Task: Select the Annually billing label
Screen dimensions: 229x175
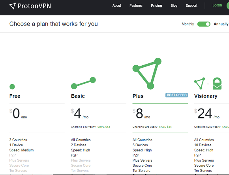Action: click(221, 24)
